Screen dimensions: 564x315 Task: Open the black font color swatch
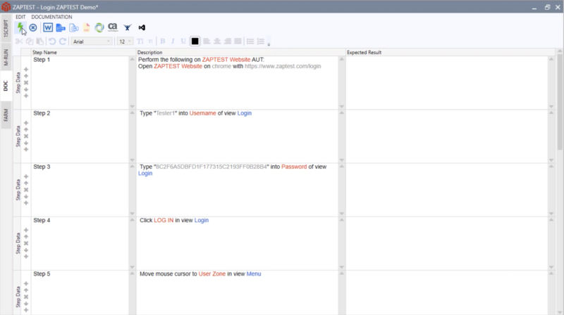tap(195, 41)
